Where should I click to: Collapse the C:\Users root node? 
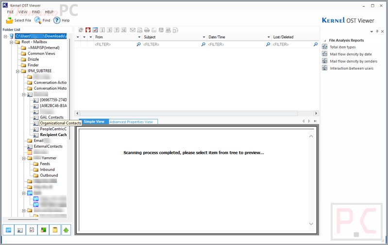tap(5, 36)
